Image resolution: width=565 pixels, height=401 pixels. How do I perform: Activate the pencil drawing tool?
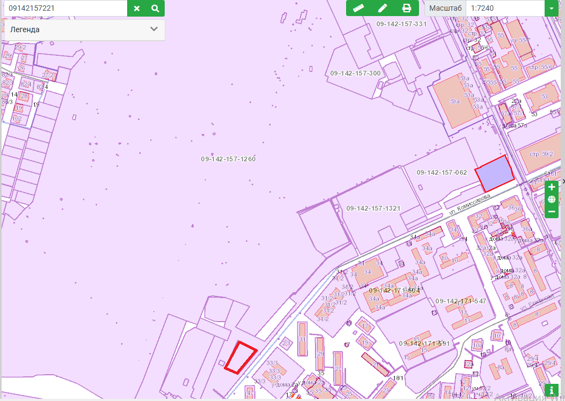coord(383,8)
